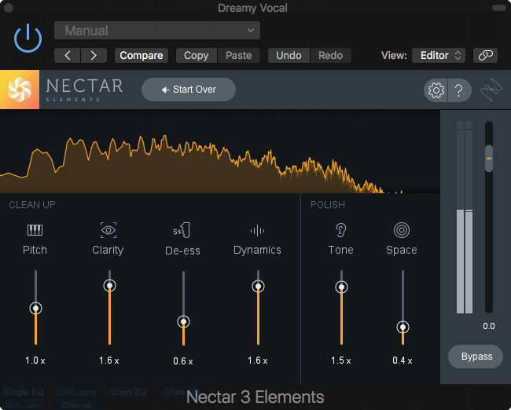Go to previous preset arrow

(x=68, y=55)
